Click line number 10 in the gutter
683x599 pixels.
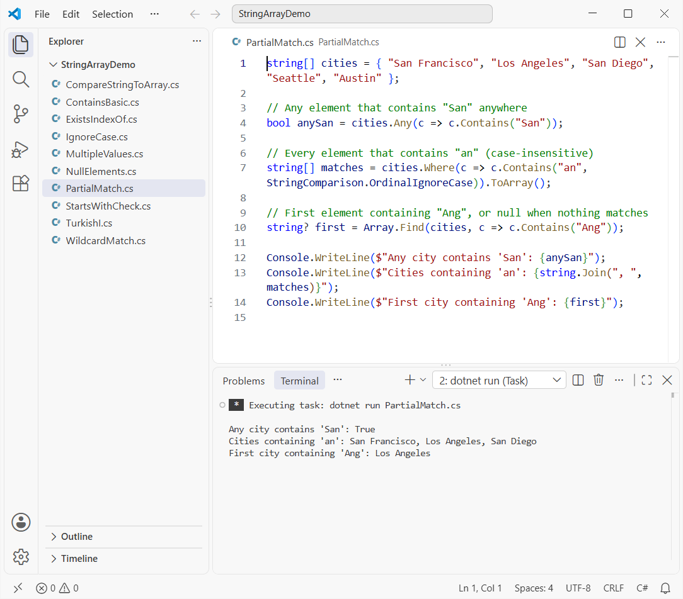click(240, 228)
